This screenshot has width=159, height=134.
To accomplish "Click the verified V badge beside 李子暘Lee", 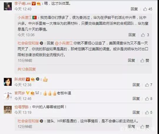I will (34, 4).
